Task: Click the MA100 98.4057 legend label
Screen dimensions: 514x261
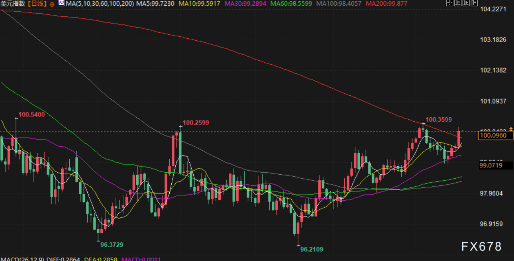Action: 340,4
